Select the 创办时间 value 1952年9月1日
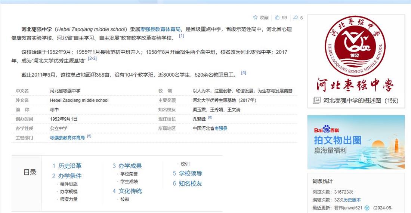The image size is (411, 213). [x=64, y=119]
